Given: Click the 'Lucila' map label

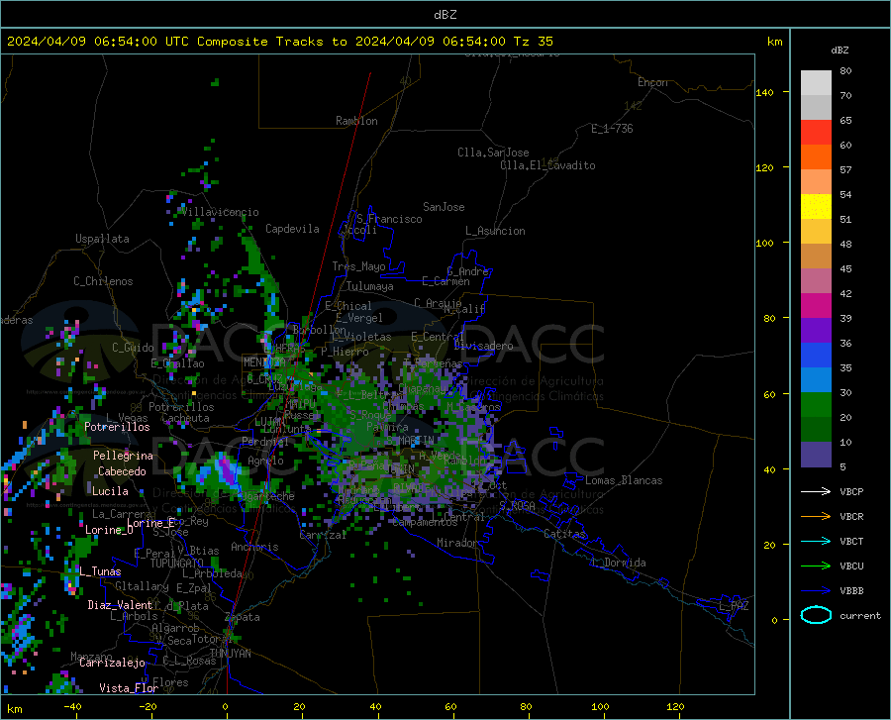Looking at the screenshot, I should (x=110, y=491).
